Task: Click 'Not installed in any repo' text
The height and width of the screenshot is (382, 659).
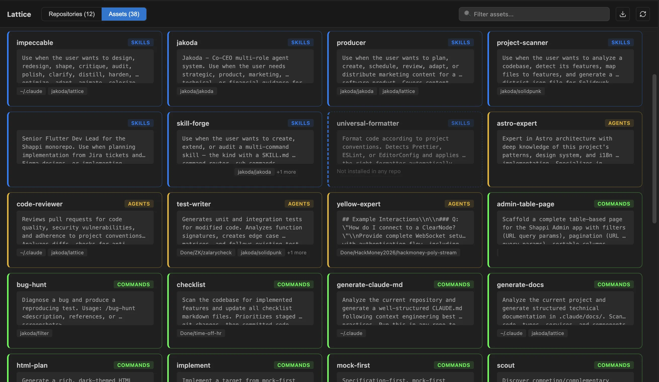Action: point(368,171)
